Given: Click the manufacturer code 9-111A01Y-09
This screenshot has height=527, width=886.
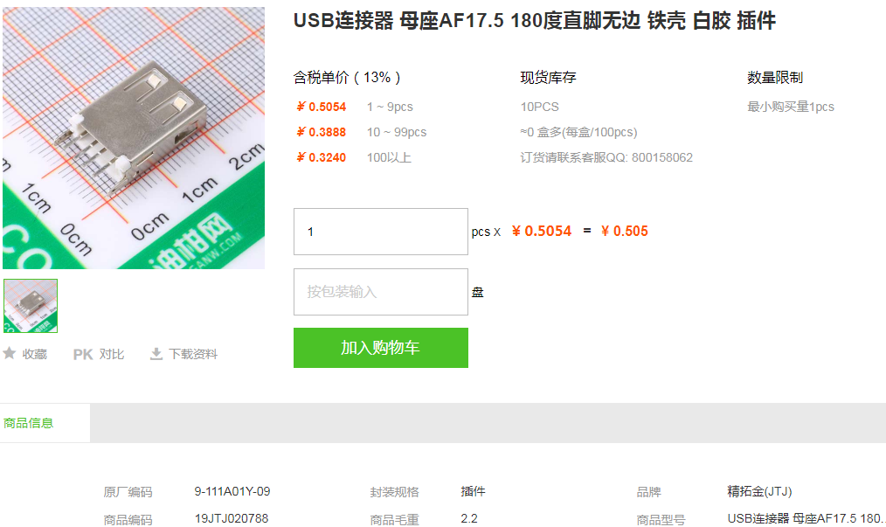Looking at the screenshot, I should pyautogui.click(x=232, y=491).
